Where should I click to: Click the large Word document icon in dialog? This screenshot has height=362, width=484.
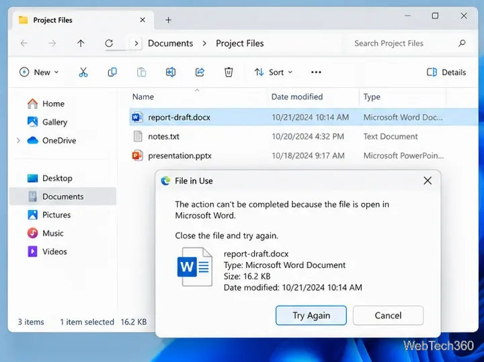point(195,267)
